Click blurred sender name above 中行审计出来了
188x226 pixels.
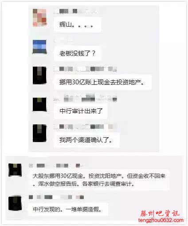pos(86,98)
